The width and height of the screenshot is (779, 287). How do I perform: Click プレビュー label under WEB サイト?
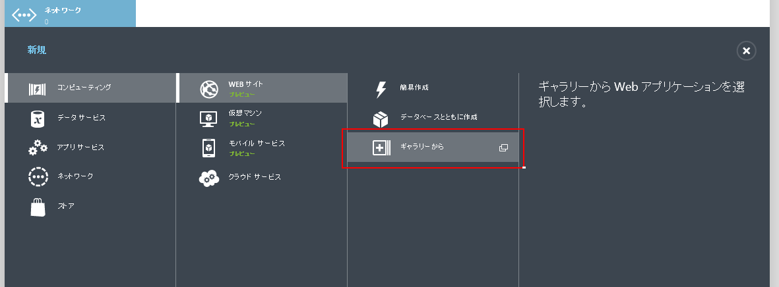pos(242,94)
